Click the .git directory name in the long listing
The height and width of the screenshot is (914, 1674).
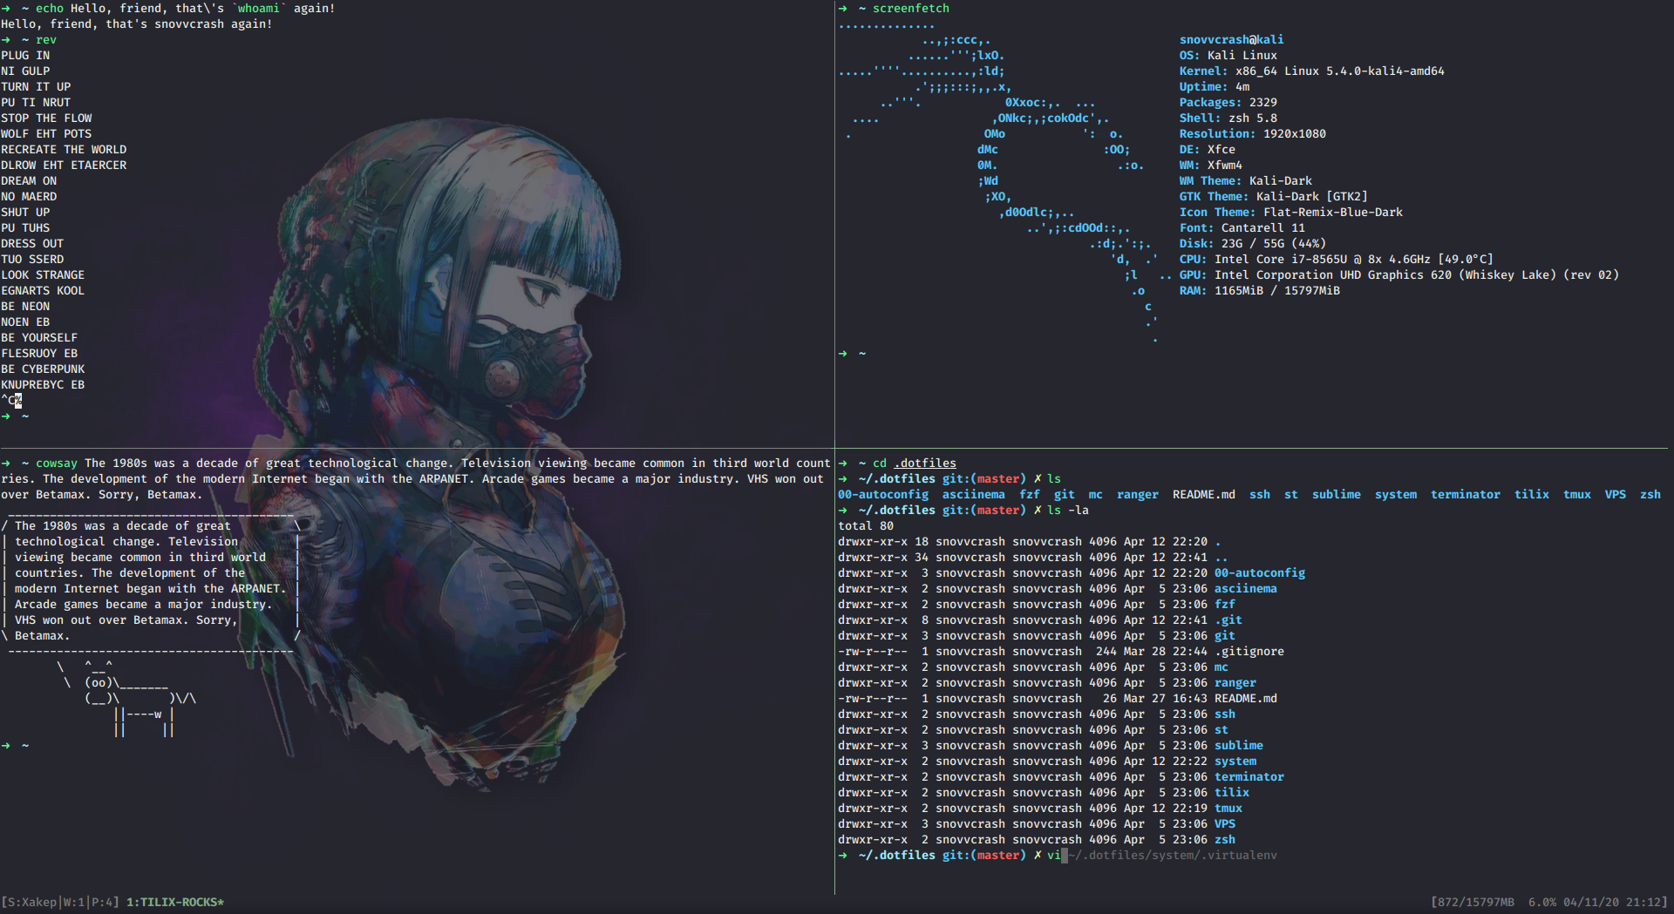click(1228, 619)
